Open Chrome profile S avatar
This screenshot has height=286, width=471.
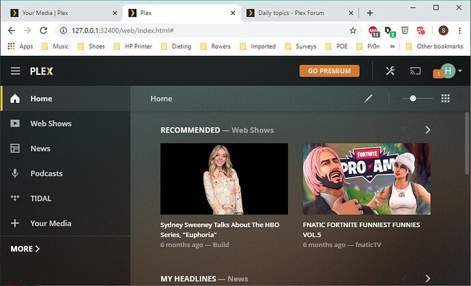pos(444,30)
